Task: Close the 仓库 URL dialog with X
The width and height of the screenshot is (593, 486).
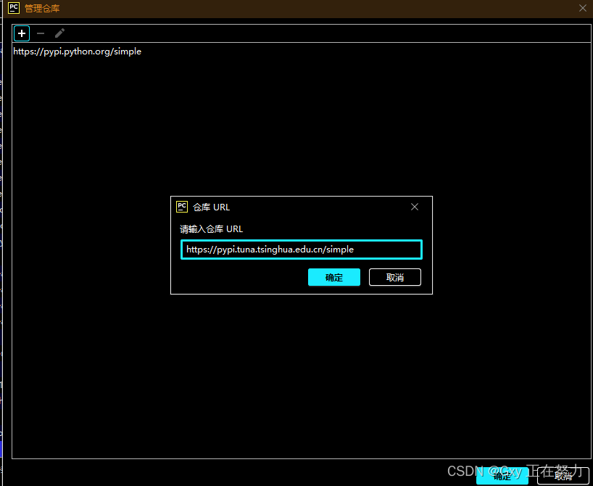Action: pos(415,207)
